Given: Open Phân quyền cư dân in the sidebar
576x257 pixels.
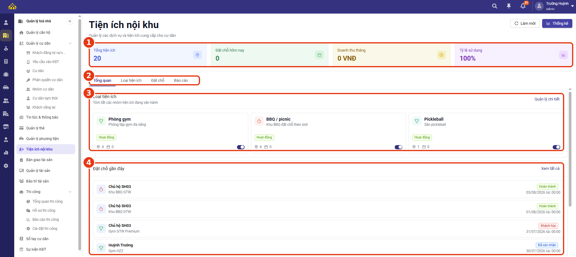Looking at the screenshot, I should click(46, 80).
